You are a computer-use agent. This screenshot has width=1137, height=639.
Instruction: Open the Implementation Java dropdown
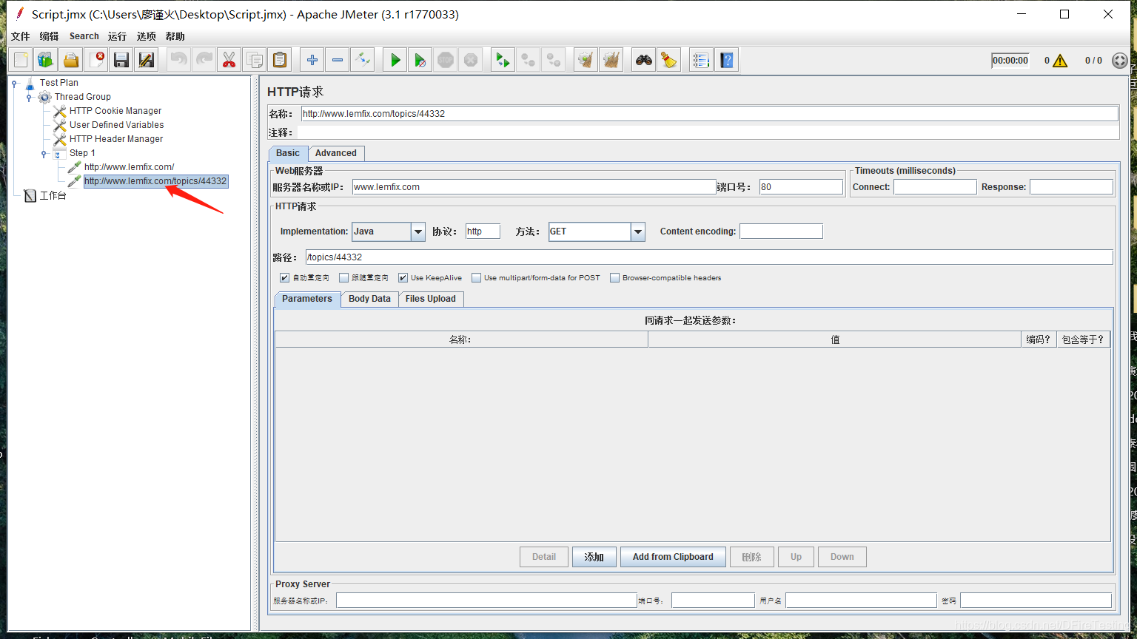(418, 231)
